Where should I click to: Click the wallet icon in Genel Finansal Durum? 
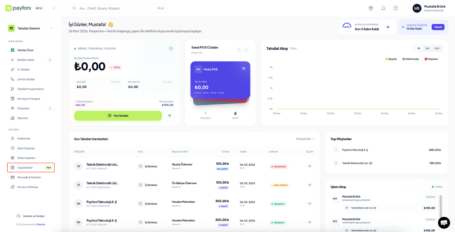tap(171, 48)
